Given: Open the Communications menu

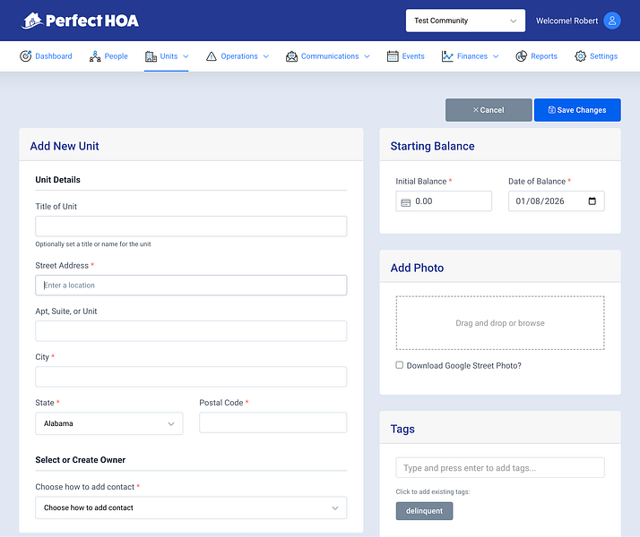Looking at the screenshot, I should [x=328, y=56].
